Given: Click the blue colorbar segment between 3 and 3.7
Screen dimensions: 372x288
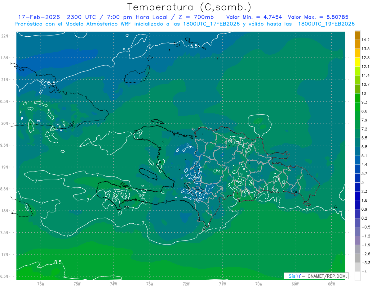Looking at the screenshot, I should (x=357, y=178).
